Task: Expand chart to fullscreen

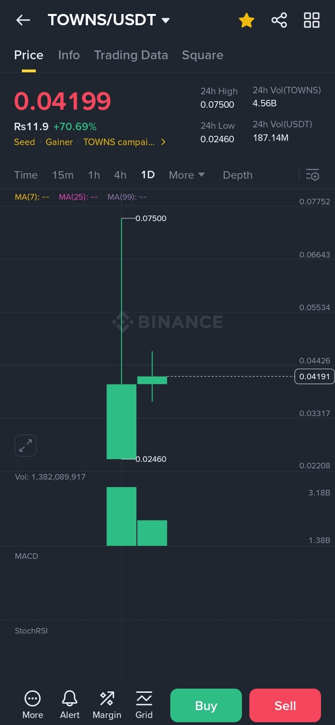Action: click(x=26, y=446)
